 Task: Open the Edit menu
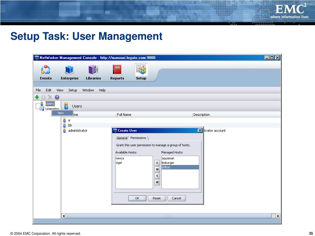48,90
